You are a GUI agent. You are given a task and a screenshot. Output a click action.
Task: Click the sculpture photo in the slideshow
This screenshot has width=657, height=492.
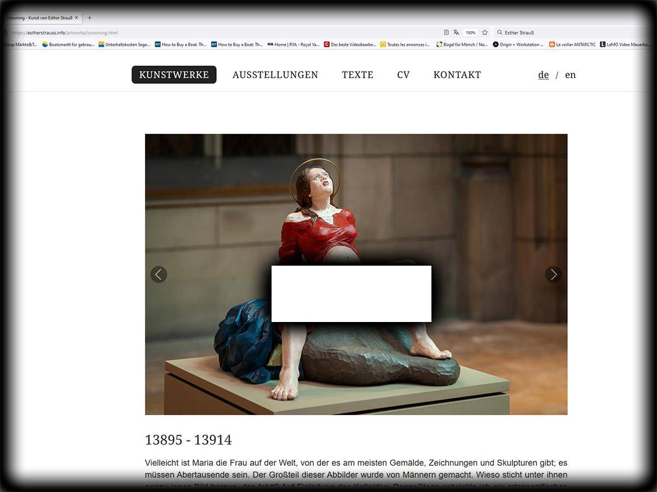point(356,274)
